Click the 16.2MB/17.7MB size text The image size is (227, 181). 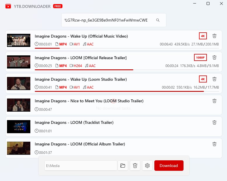click(206, 87)
